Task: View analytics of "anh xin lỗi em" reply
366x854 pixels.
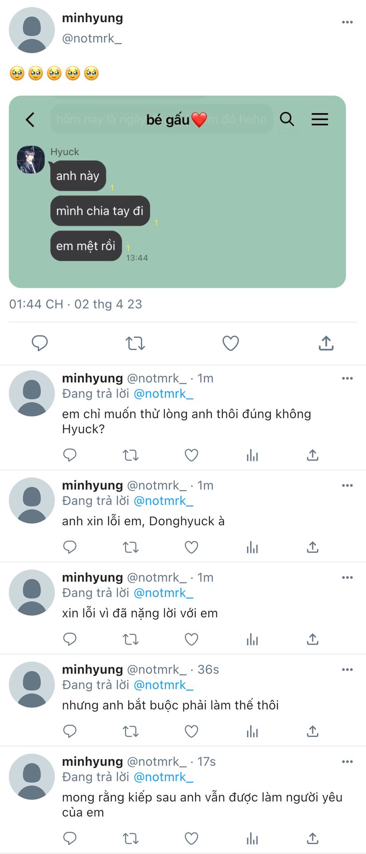Action: (252, 547)
